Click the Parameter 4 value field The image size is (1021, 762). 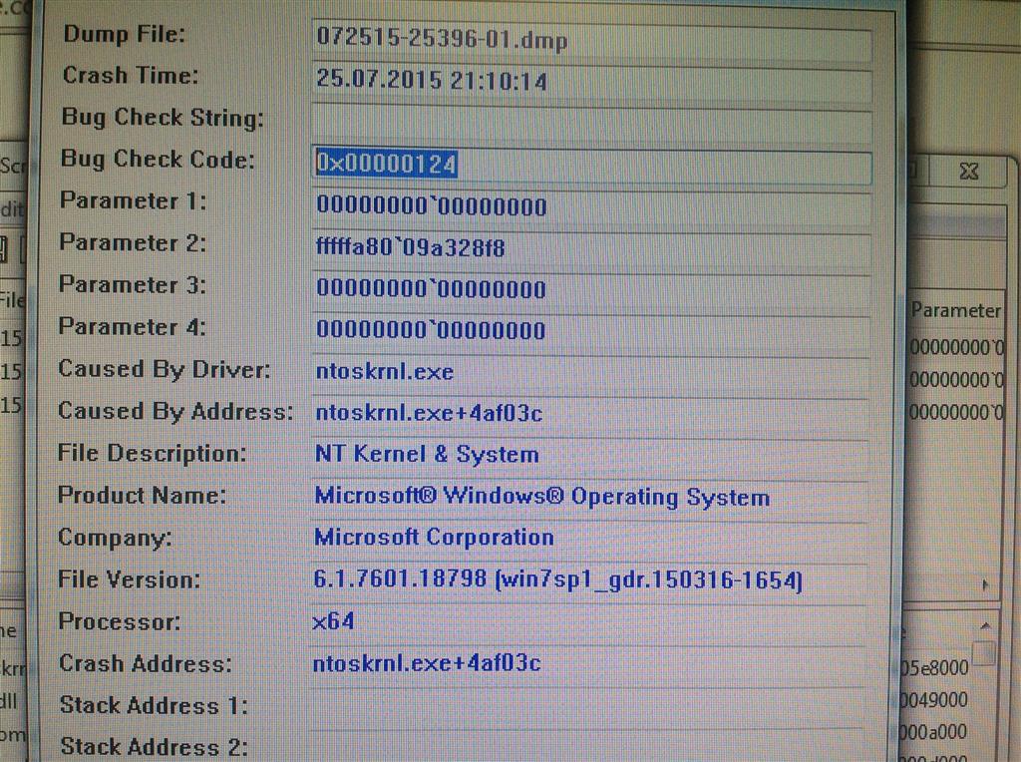tap(591, 331)
